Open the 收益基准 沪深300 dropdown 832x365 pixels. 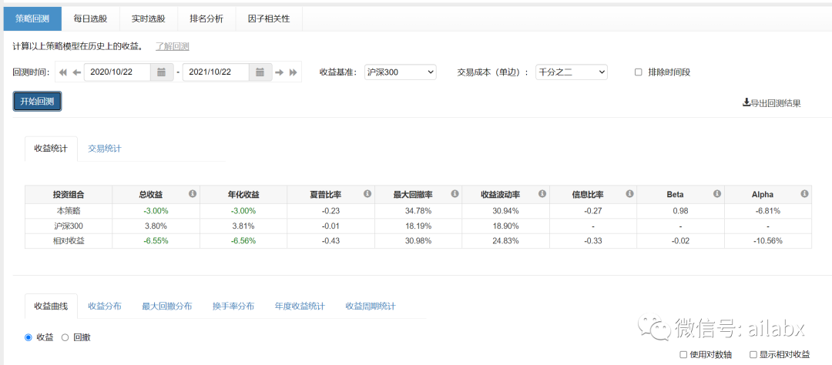tap(401, 72)
